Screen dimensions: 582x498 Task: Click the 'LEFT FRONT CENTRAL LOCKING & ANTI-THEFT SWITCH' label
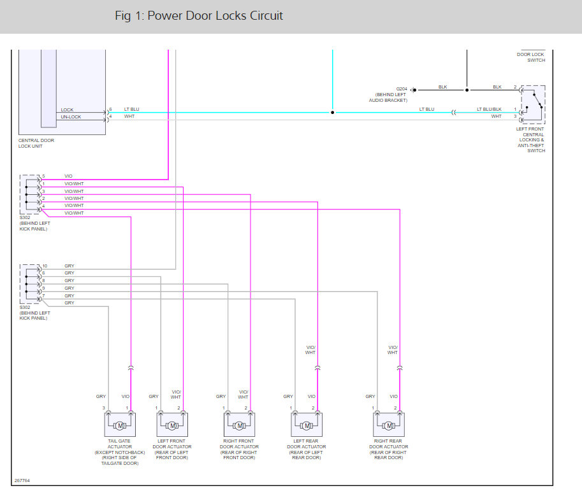point(530,140)
